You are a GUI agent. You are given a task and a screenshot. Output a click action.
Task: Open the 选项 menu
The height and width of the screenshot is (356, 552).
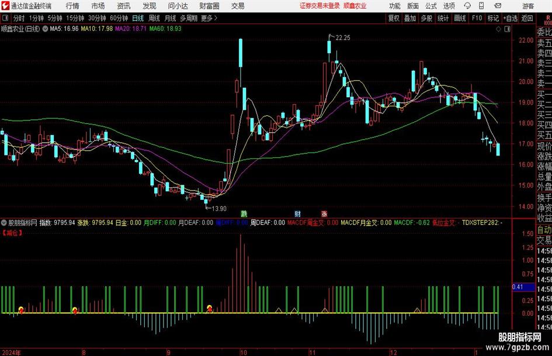click(449, 6)
